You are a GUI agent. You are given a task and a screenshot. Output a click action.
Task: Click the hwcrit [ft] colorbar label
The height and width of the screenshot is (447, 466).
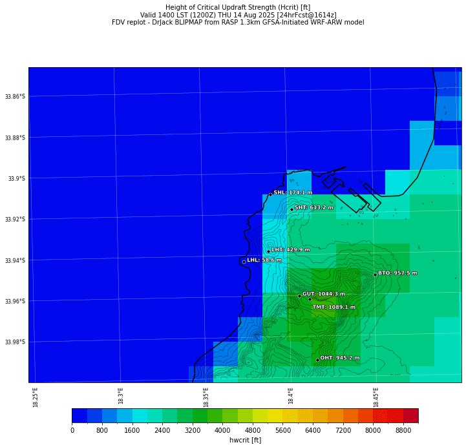click(245, 440)
